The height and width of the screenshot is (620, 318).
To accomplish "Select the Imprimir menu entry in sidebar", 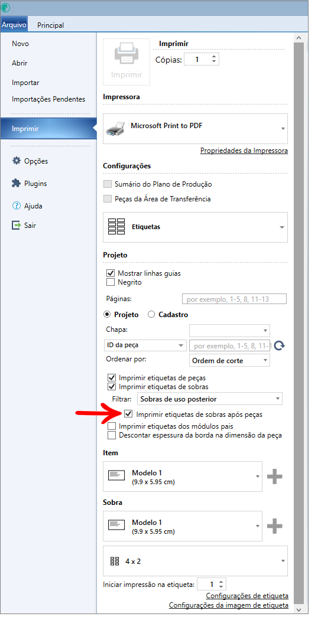I will click(48, 129).
